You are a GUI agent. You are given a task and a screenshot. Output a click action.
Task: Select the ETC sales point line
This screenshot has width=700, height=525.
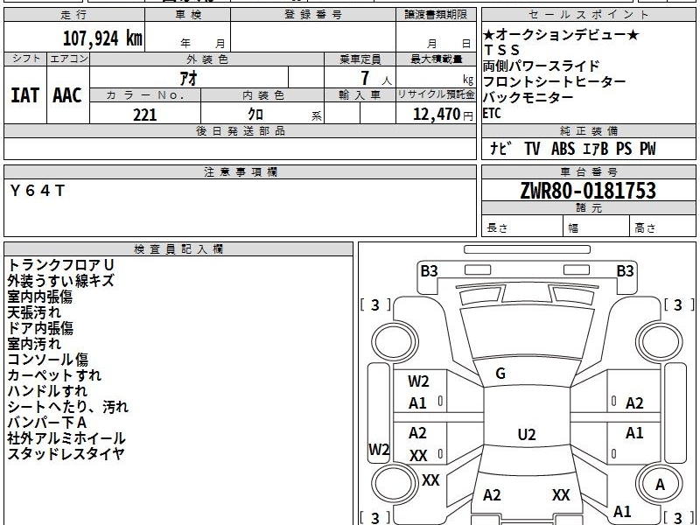click(492, 114)
